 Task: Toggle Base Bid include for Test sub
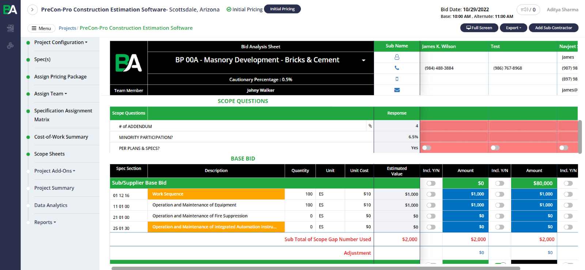(x=499, y=183)
